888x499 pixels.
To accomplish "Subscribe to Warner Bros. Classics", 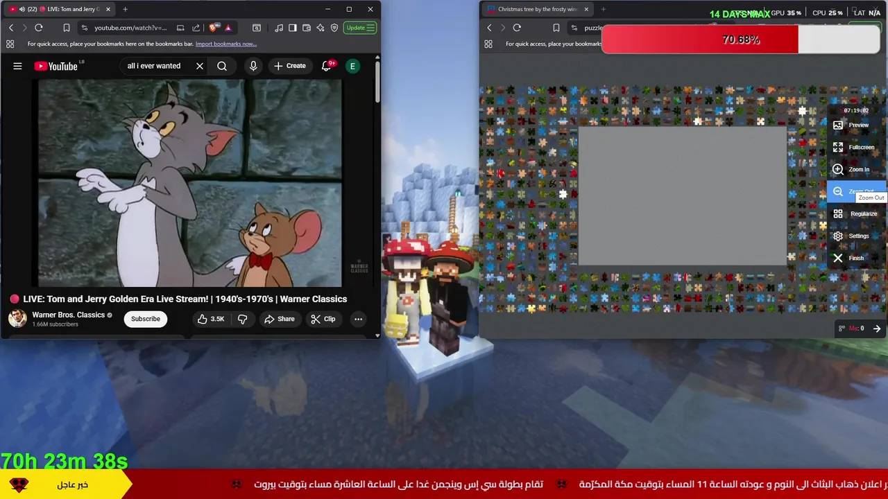I will [146, 319].
